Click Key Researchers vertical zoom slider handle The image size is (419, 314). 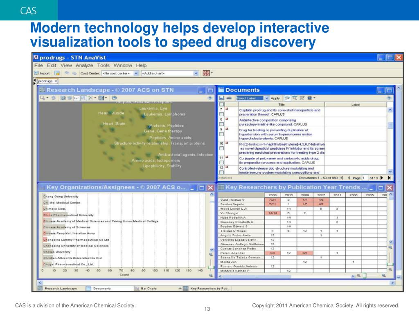point(390,265)
